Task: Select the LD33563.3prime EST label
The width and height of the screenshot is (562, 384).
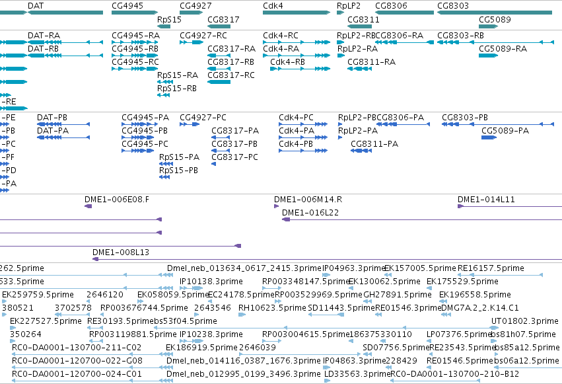Action: [357, 374]
